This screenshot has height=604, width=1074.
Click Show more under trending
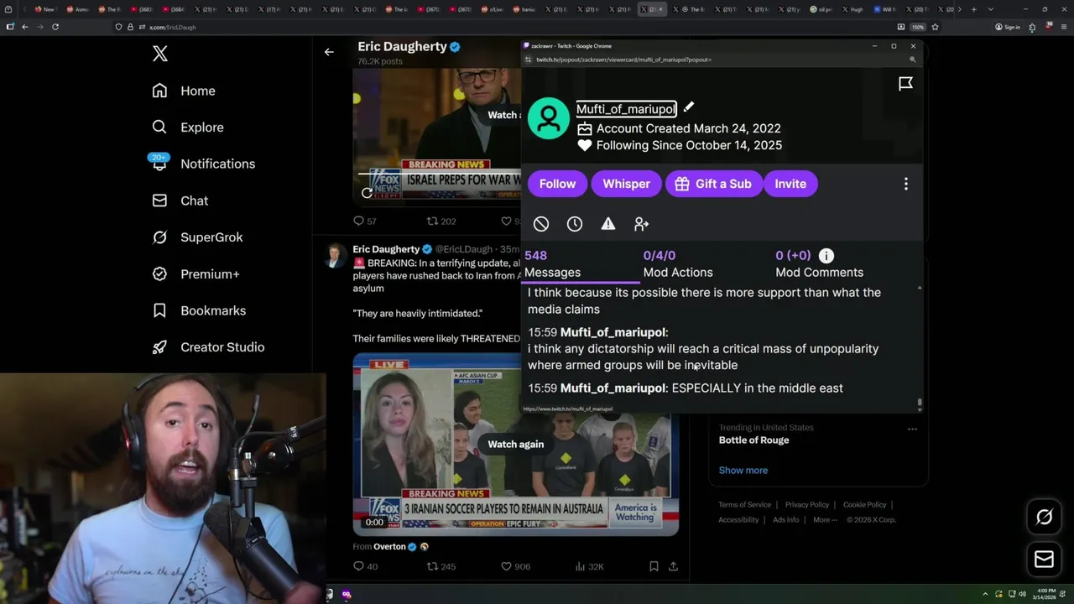[743, 471]
